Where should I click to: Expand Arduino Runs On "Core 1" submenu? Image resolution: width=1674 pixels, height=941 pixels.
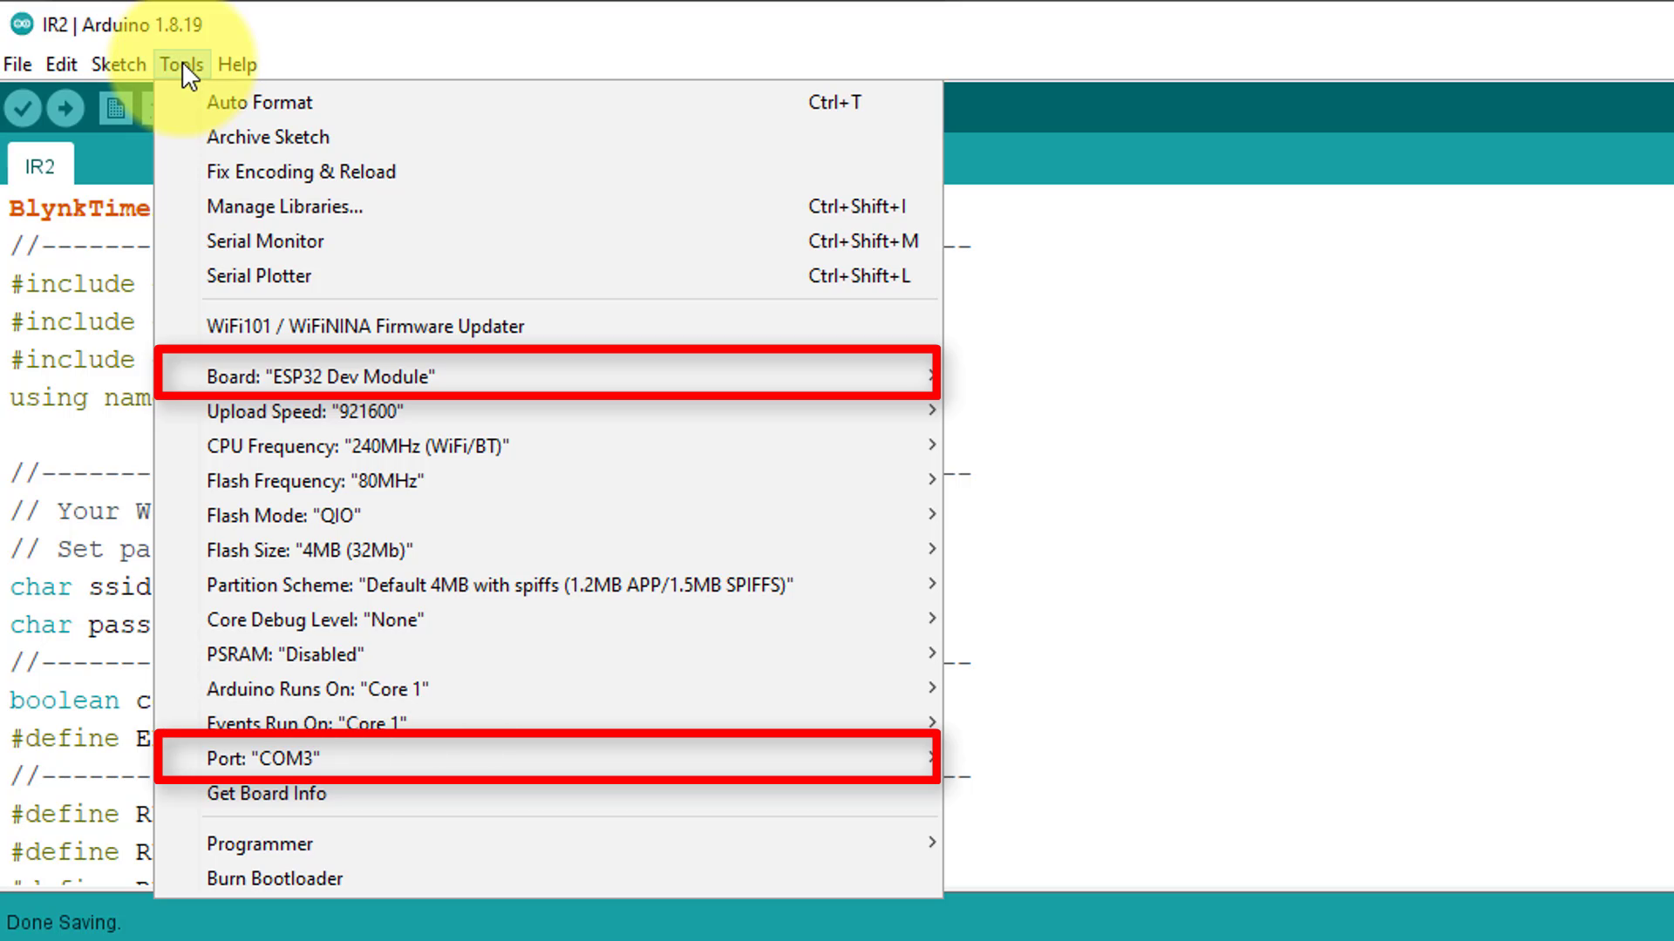coord(548,689)
